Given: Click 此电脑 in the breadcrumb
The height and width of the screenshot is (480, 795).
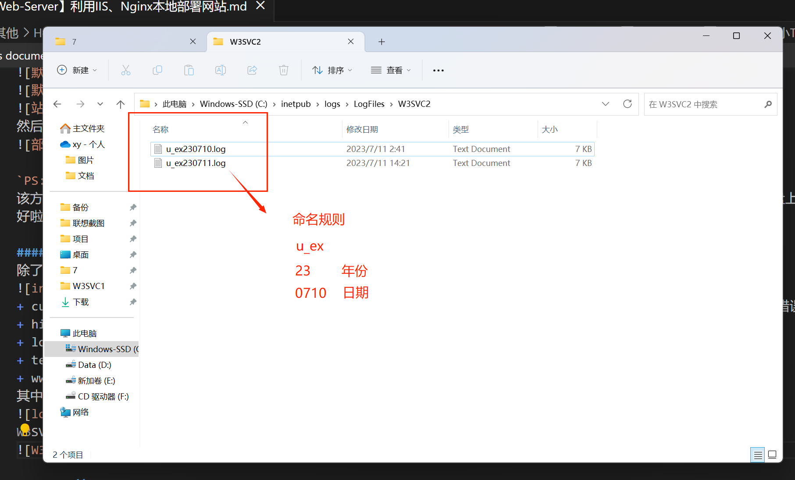Looking at the screenshot, I should pyautogui.click(x=175, y=104).
